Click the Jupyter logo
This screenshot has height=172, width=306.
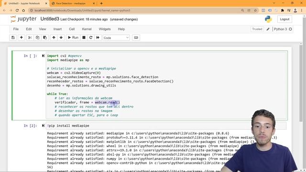(x=23, y=19)
